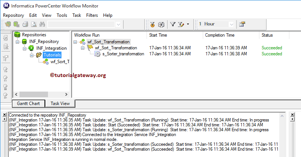Screen dimensions: 301x157
Task: Open the empty find combo box dropdown arrow
Action: [118, 24]
